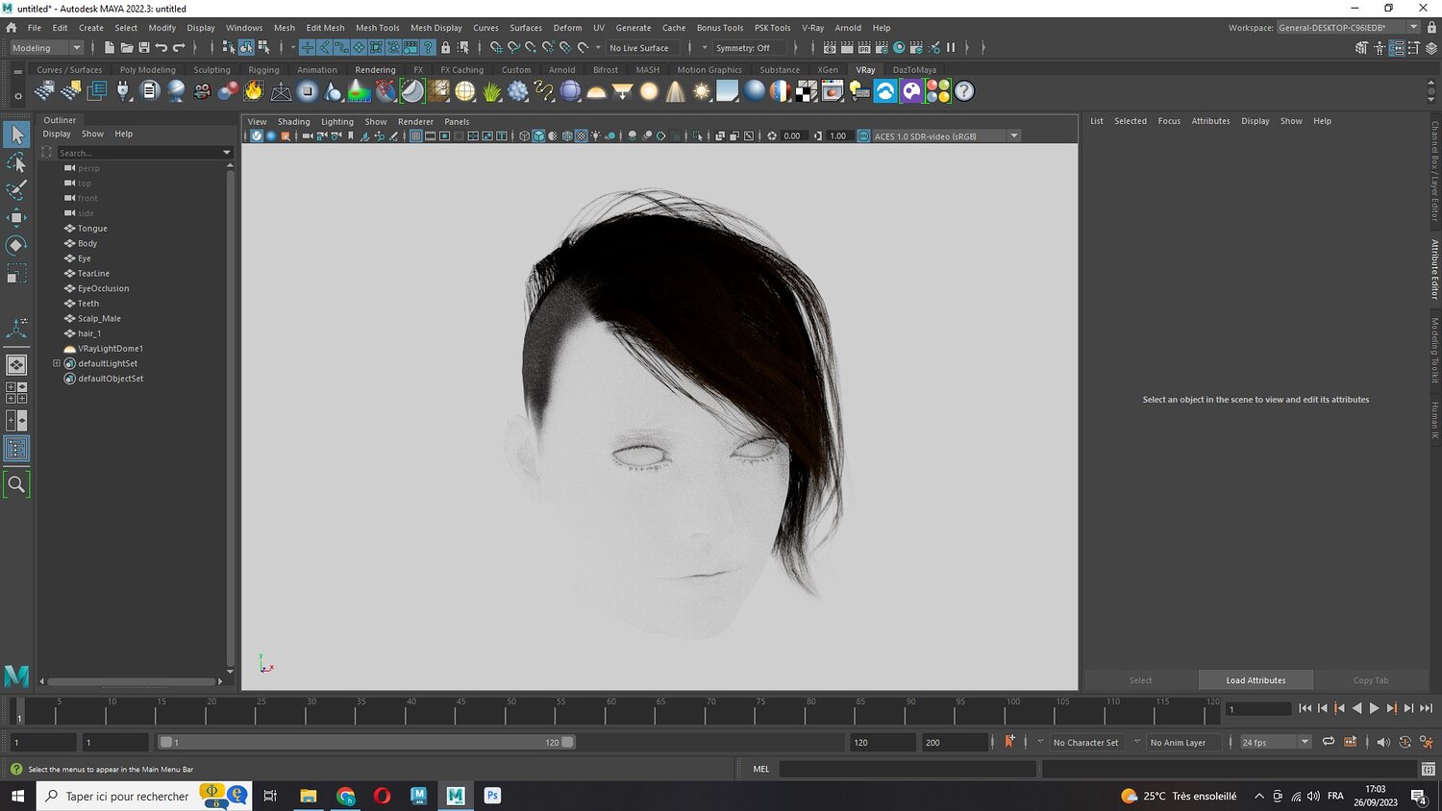Open the V-Ray help question mark icon
Image resolution: width=1442 pixels, height=811 pixels.
964,91
